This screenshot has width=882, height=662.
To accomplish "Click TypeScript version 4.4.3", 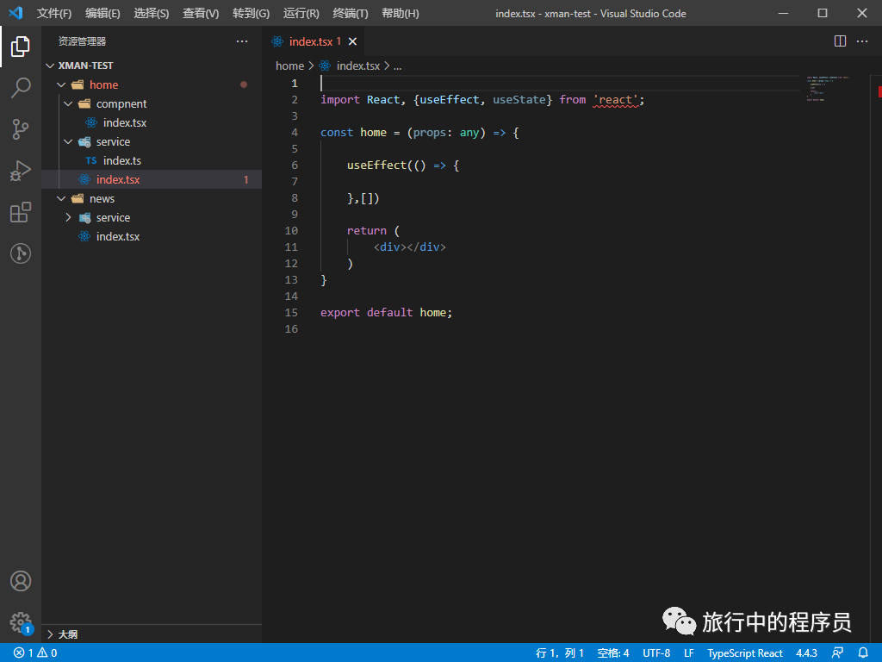I will coord(806,653).
